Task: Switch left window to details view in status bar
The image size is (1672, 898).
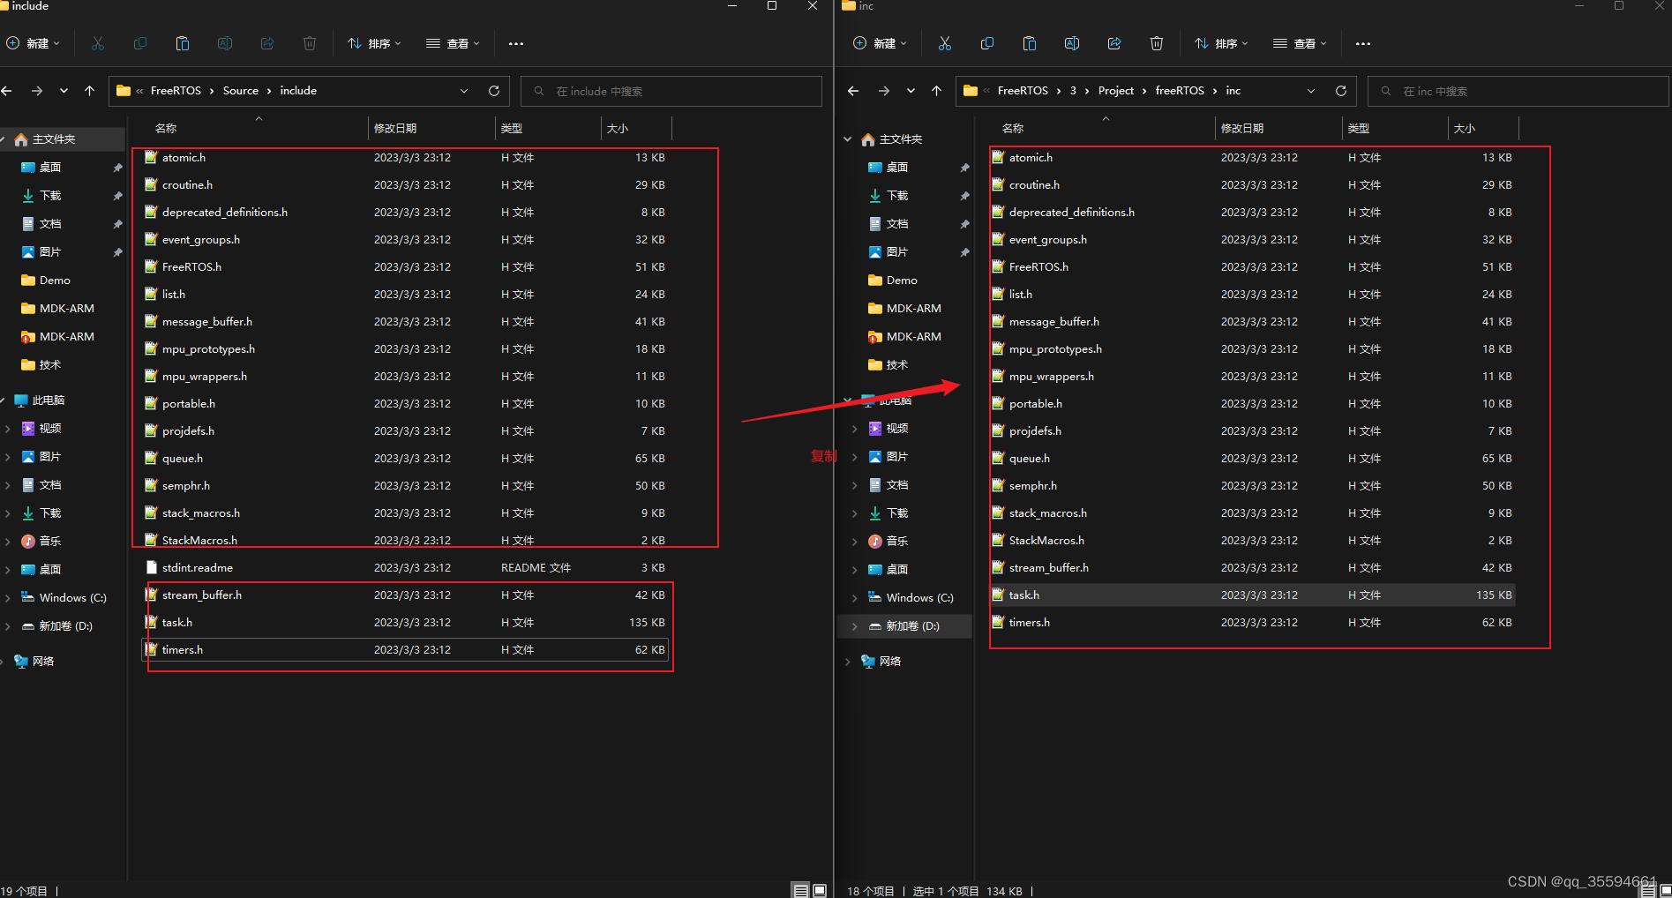Action: [x=800, y=890]
